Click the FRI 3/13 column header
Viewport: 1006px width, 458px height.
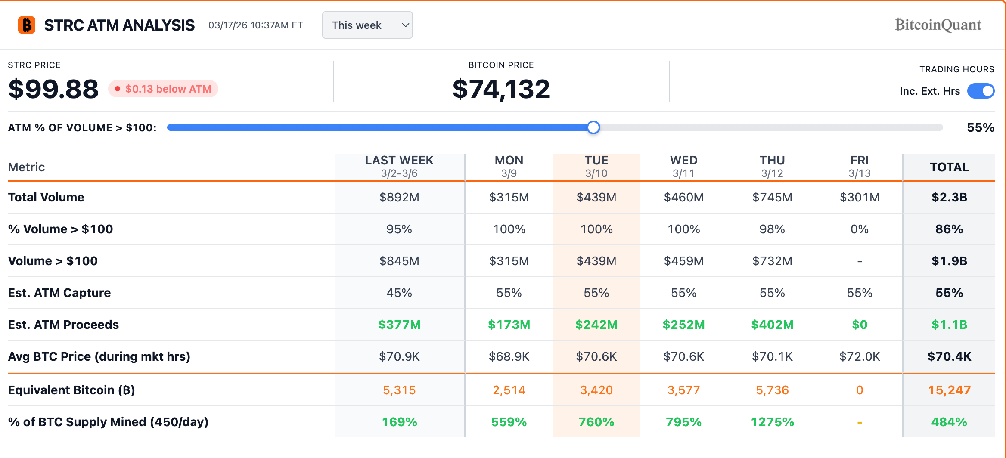[859, 166]
